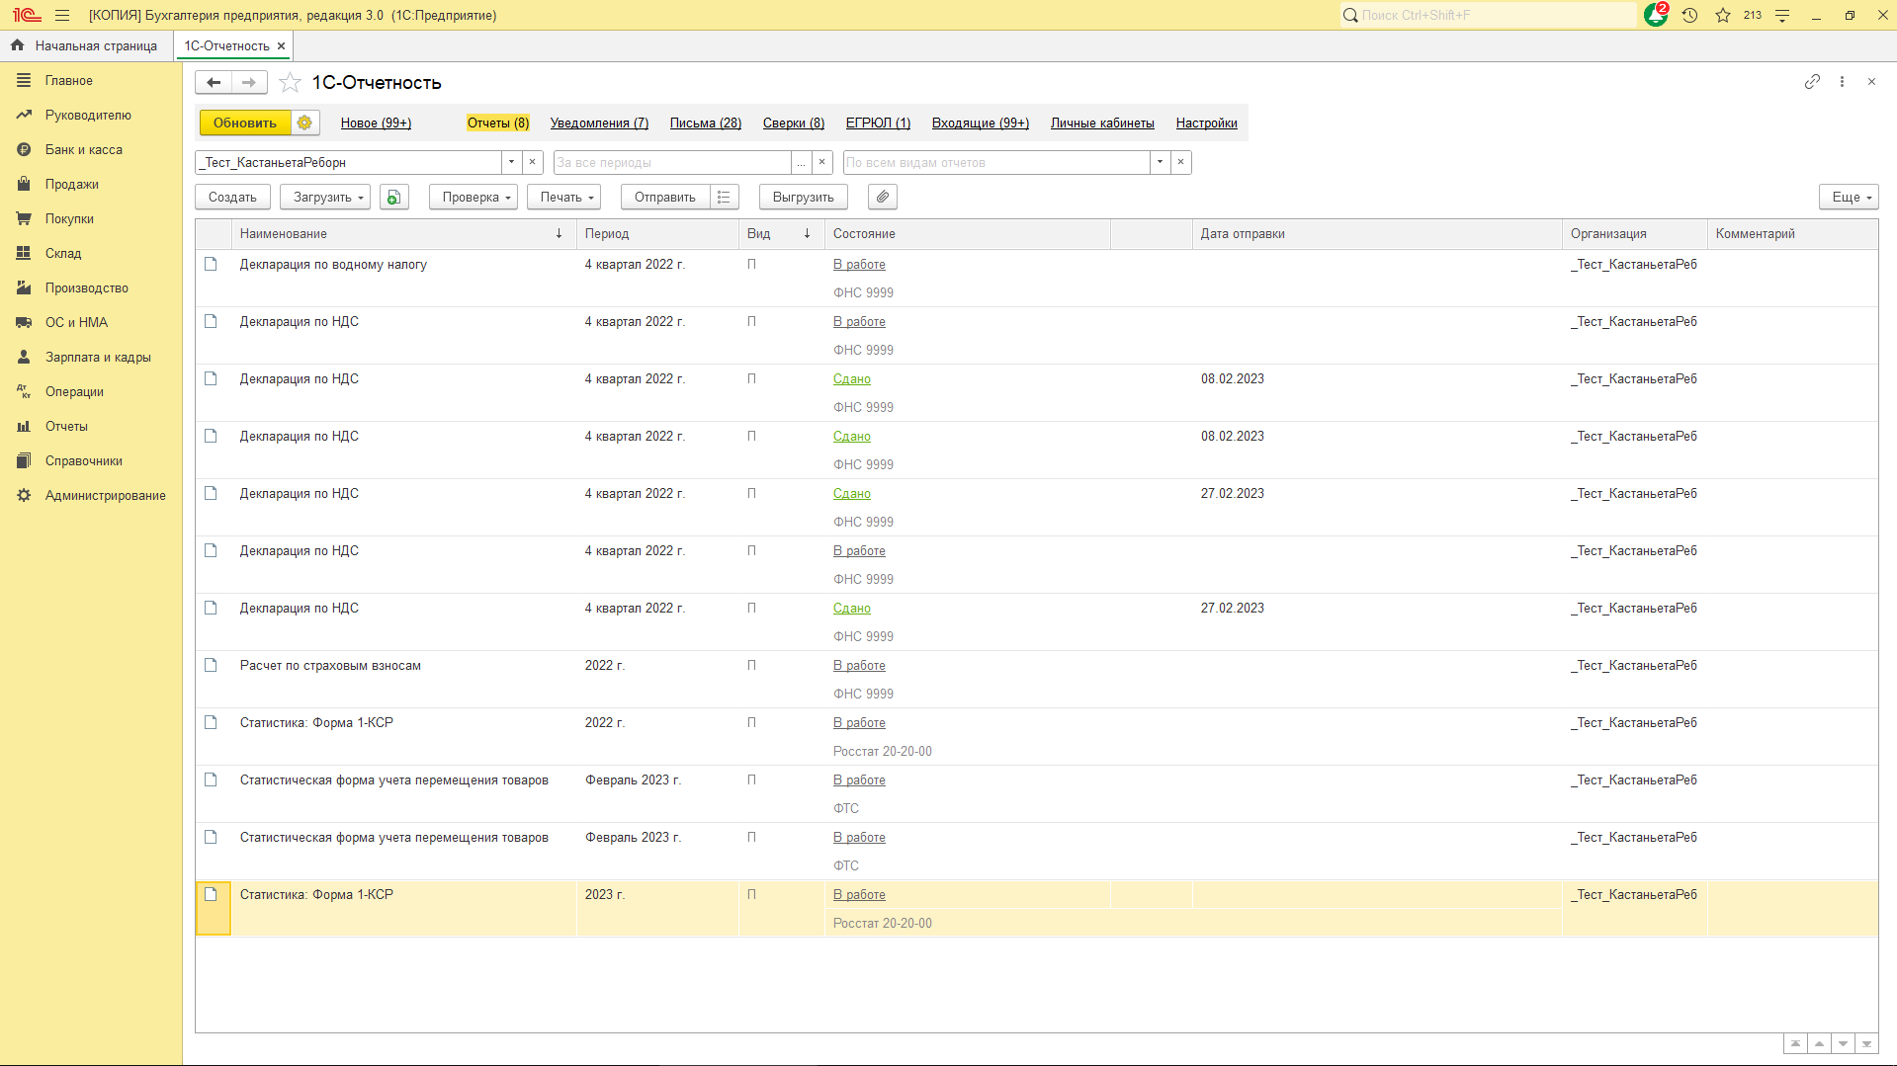Open 'В работе' link for Декларация по водному налогу
1897x1066 pixels.
click(x=859, y=264)
